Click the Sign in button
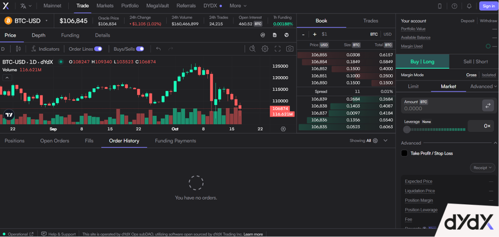This screenshot has width=499, height=237. point(487,6)
